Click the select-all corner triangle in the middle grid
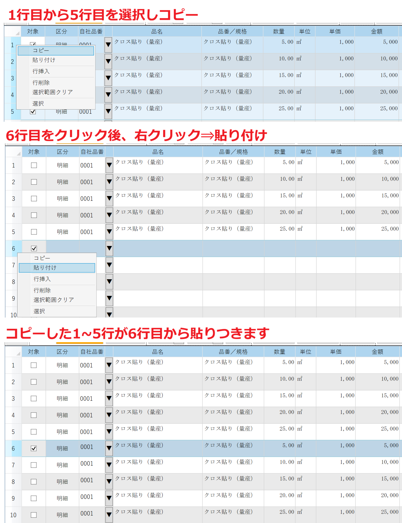 18,153
